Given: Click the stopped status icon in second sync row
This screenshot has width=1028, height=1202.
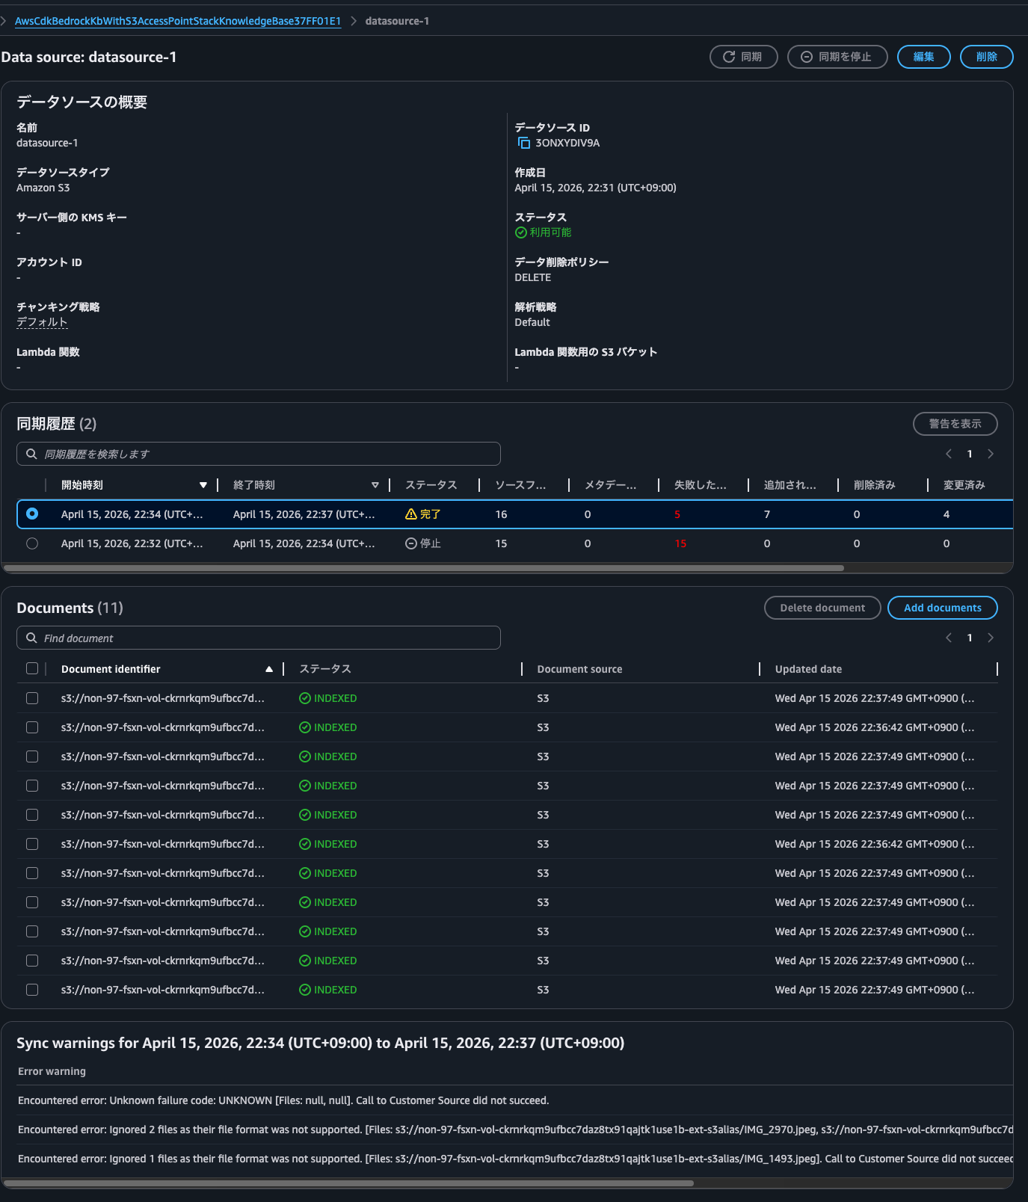Looking at the screenshot, I should coord(410,543).
